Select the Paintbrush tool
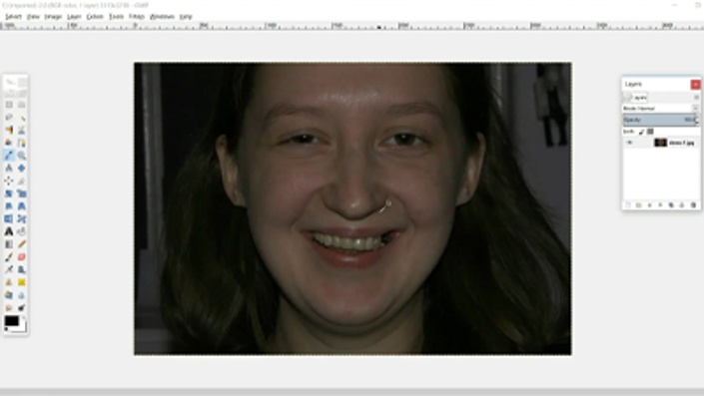 [9, 257]
